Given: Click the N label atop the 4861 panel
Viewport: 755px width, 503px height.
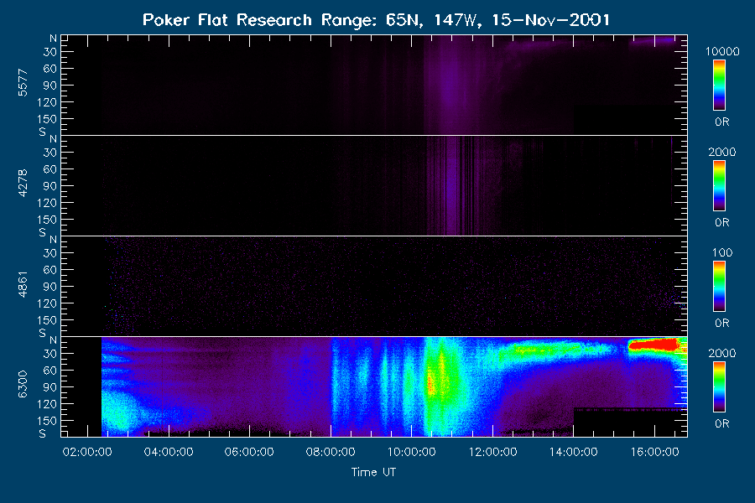Looking at the screenshot, I should (x=53, y=239).
